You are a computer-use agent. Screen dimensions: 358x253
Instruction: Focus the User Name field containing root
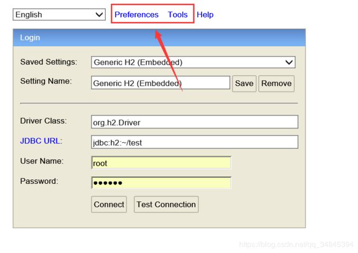[161, 162]
